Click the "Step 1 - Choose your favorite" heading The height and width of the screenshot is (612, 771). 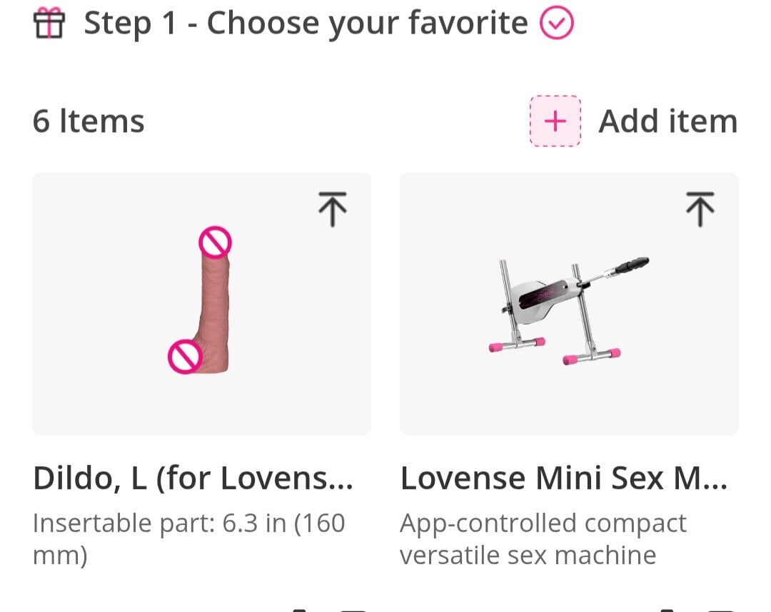[306, 24]
